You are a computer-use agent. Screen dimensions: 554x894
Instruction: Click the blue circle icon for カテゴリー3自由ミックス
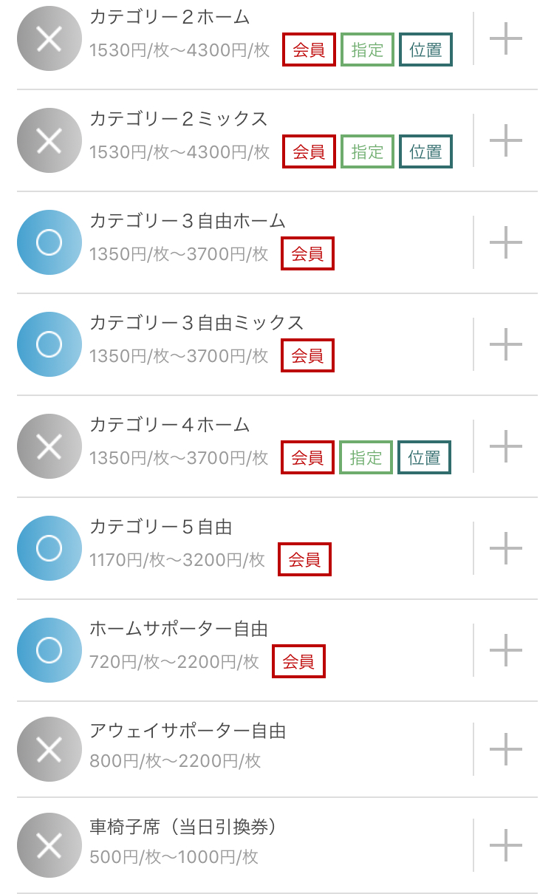pyautogui.click(x=49, y=344)
